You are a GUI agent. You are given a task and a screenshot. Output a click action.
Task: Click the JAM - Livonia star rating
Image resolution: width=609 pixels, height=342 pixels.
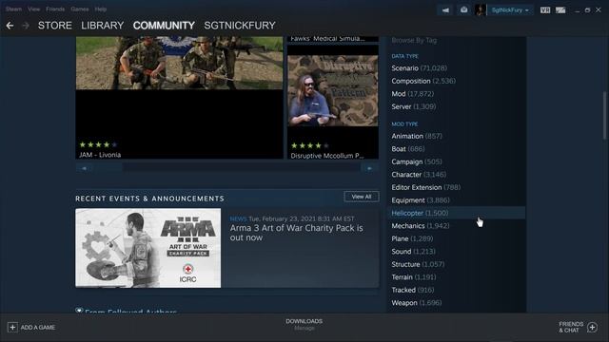(98, 144)
